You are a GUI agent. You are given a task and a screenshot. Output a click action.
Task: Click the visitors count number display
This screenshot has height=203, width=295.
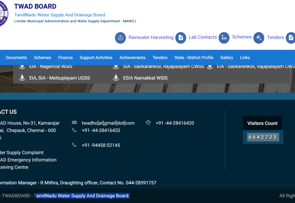coord(263,137)
